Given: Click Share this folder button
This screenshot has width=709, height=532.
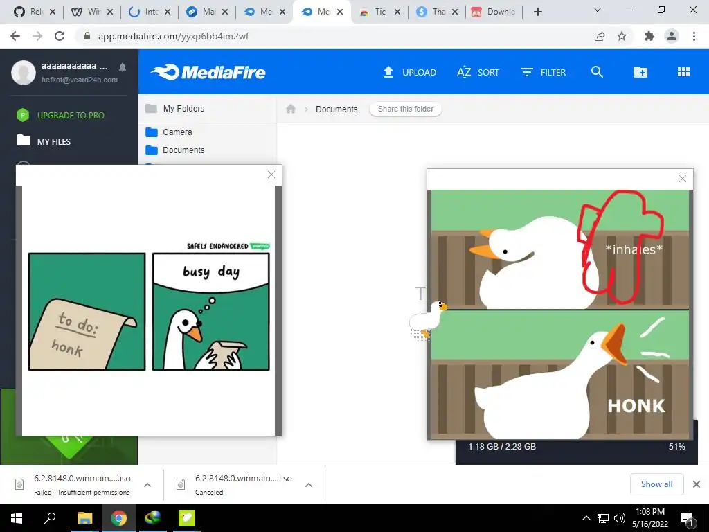Looking at the screenshot, I should (x=406, y=109).
